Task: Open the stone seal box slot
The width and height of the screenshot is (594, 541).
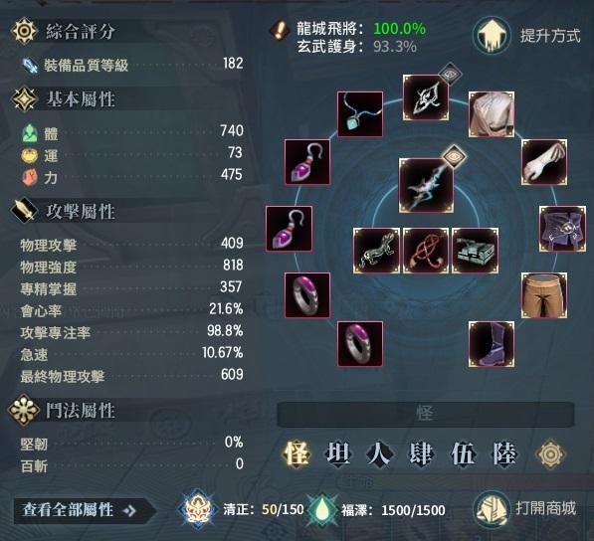Action: [x=475, y=251]
